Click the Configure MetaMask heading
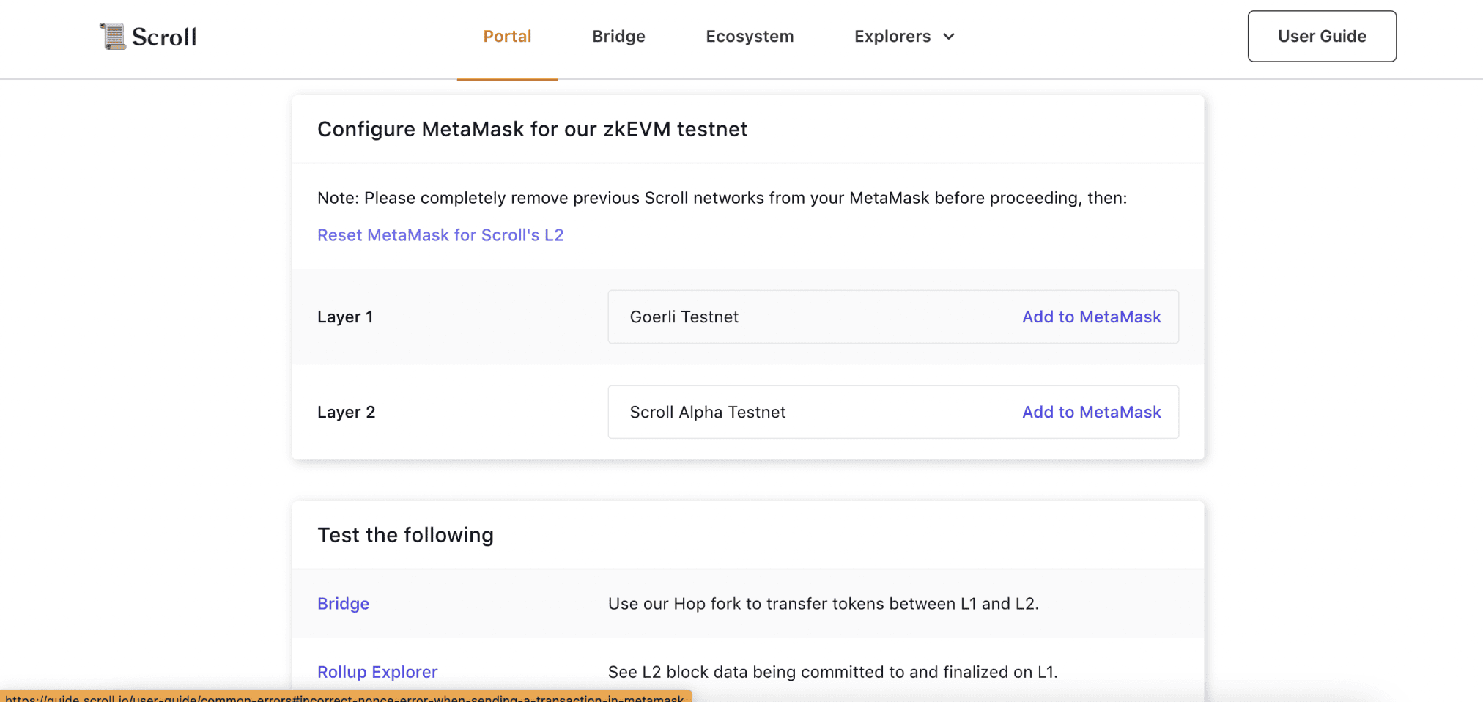This screenshot has width=1483, height=702. [532, 129]
